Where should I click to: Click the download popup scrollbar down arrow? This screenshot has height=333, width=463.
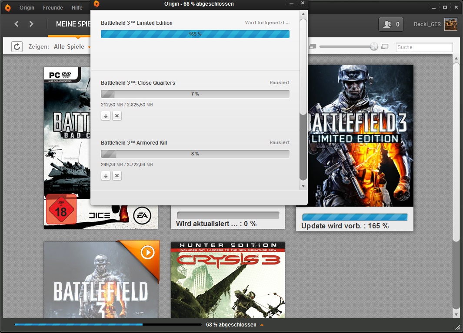tap(303, 186)
